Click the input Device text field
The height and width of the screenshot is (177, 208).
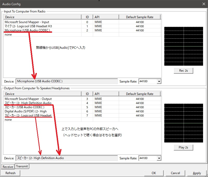coord(66,81)
